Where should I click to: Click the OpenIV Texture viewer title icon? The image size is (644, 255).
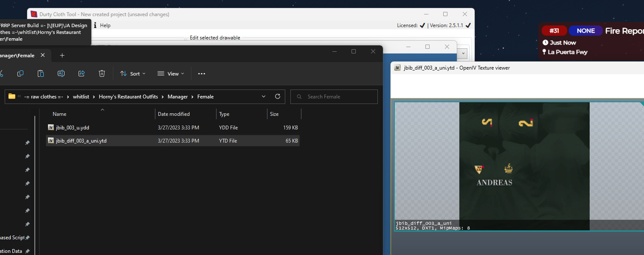(x=398, y=67)
